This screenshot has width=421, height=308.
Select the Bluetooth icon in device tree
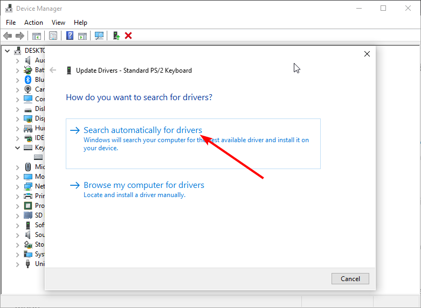(28, 80)
